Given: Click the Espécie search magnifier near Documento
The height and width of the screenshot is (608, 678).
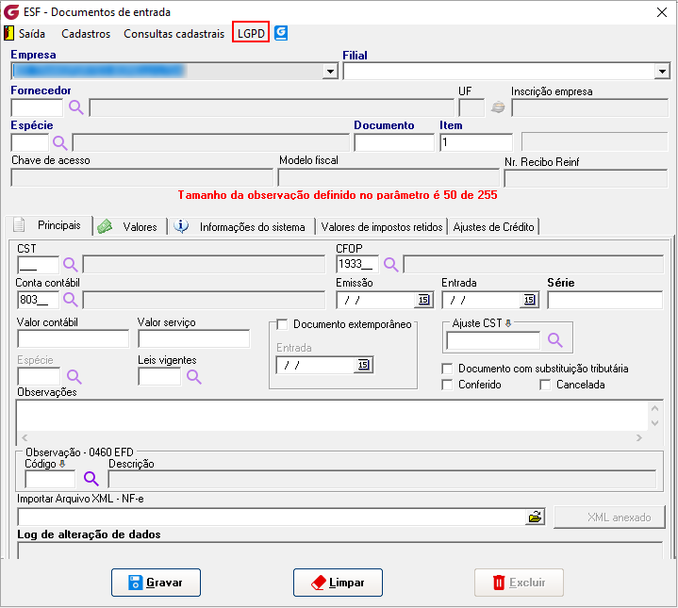Looking at the screenshot, I should pos(60,142).
